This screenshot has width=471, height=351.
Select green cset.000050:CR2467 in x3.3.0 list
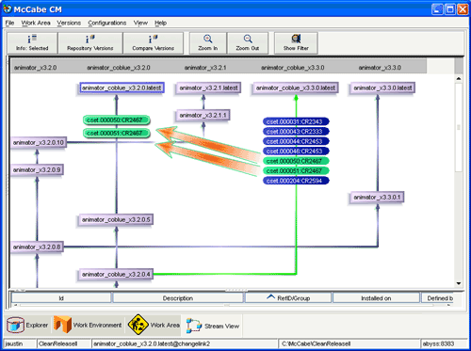click(x=296, y=161)
